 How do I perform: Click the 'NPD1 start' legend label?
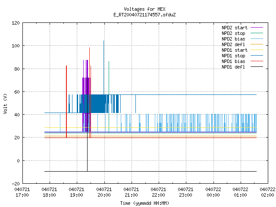click(235, 50)
